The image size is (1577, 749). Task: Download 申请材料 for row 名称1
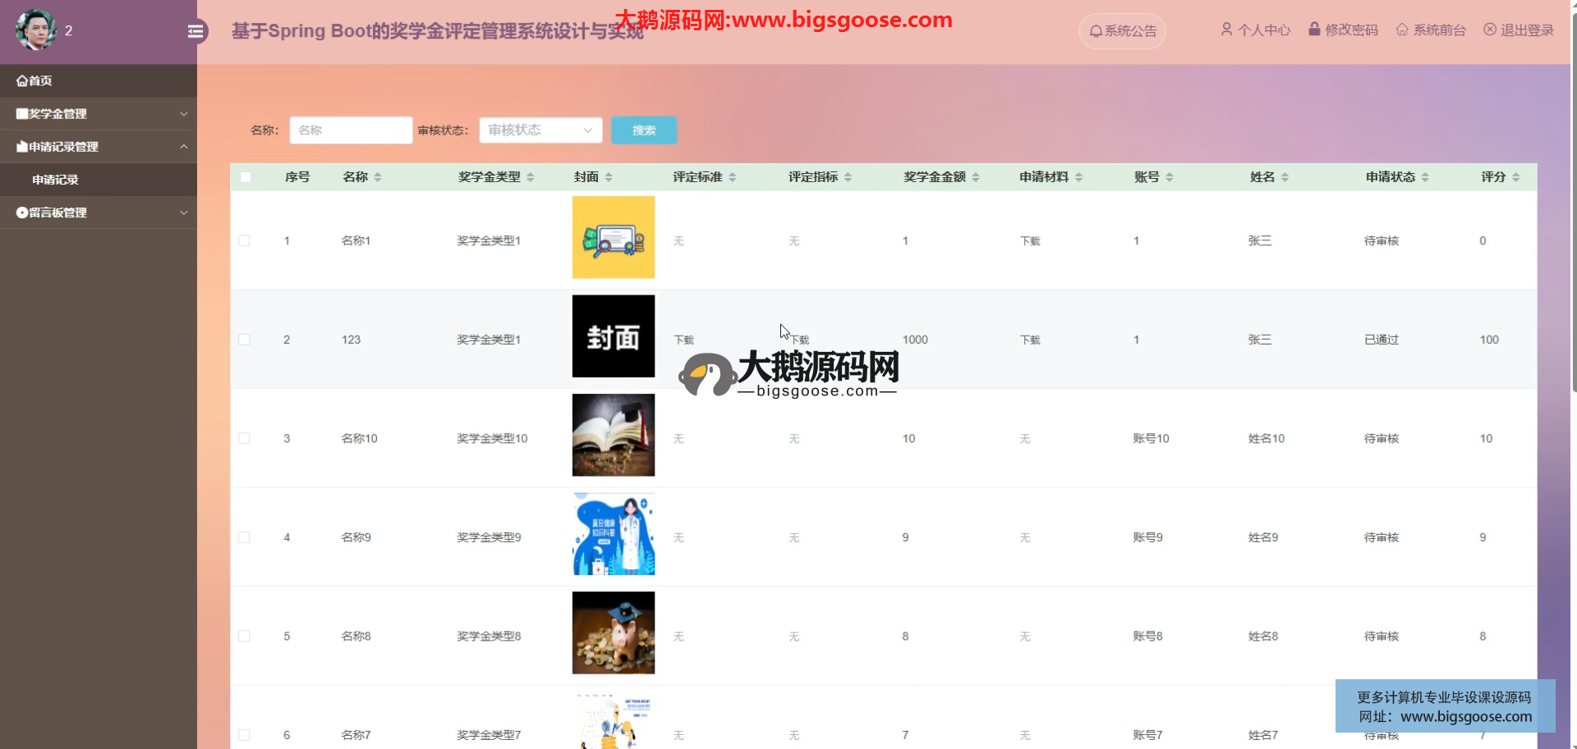point(1030,241)
